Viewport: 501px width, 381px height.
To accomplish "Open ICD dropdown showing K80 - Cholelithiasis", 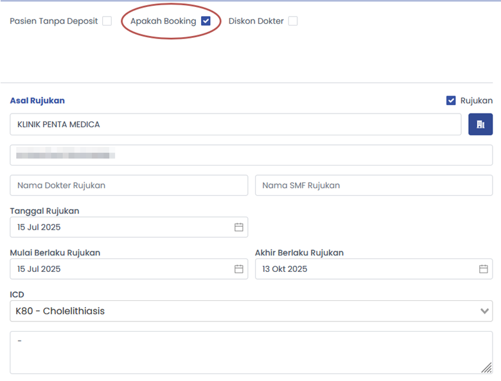I will tap(244, 311).
